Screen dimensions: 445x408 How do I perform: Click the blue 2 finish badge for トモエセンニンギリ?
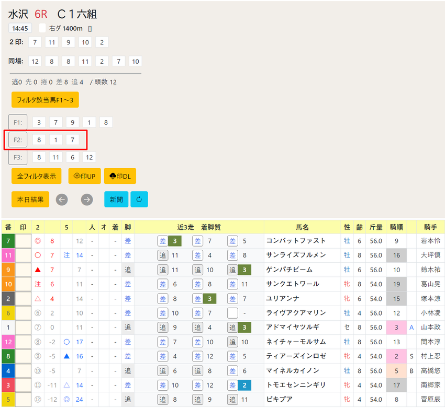pyautogui.click(x=244, y=385)
